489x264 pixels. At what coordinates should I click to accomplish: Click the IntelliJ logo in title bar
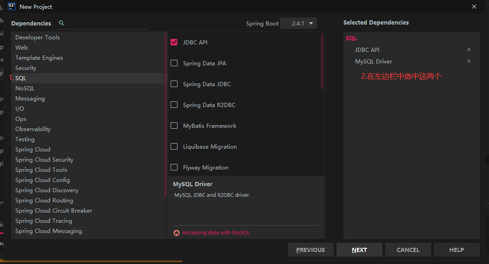tap(12, 6)
